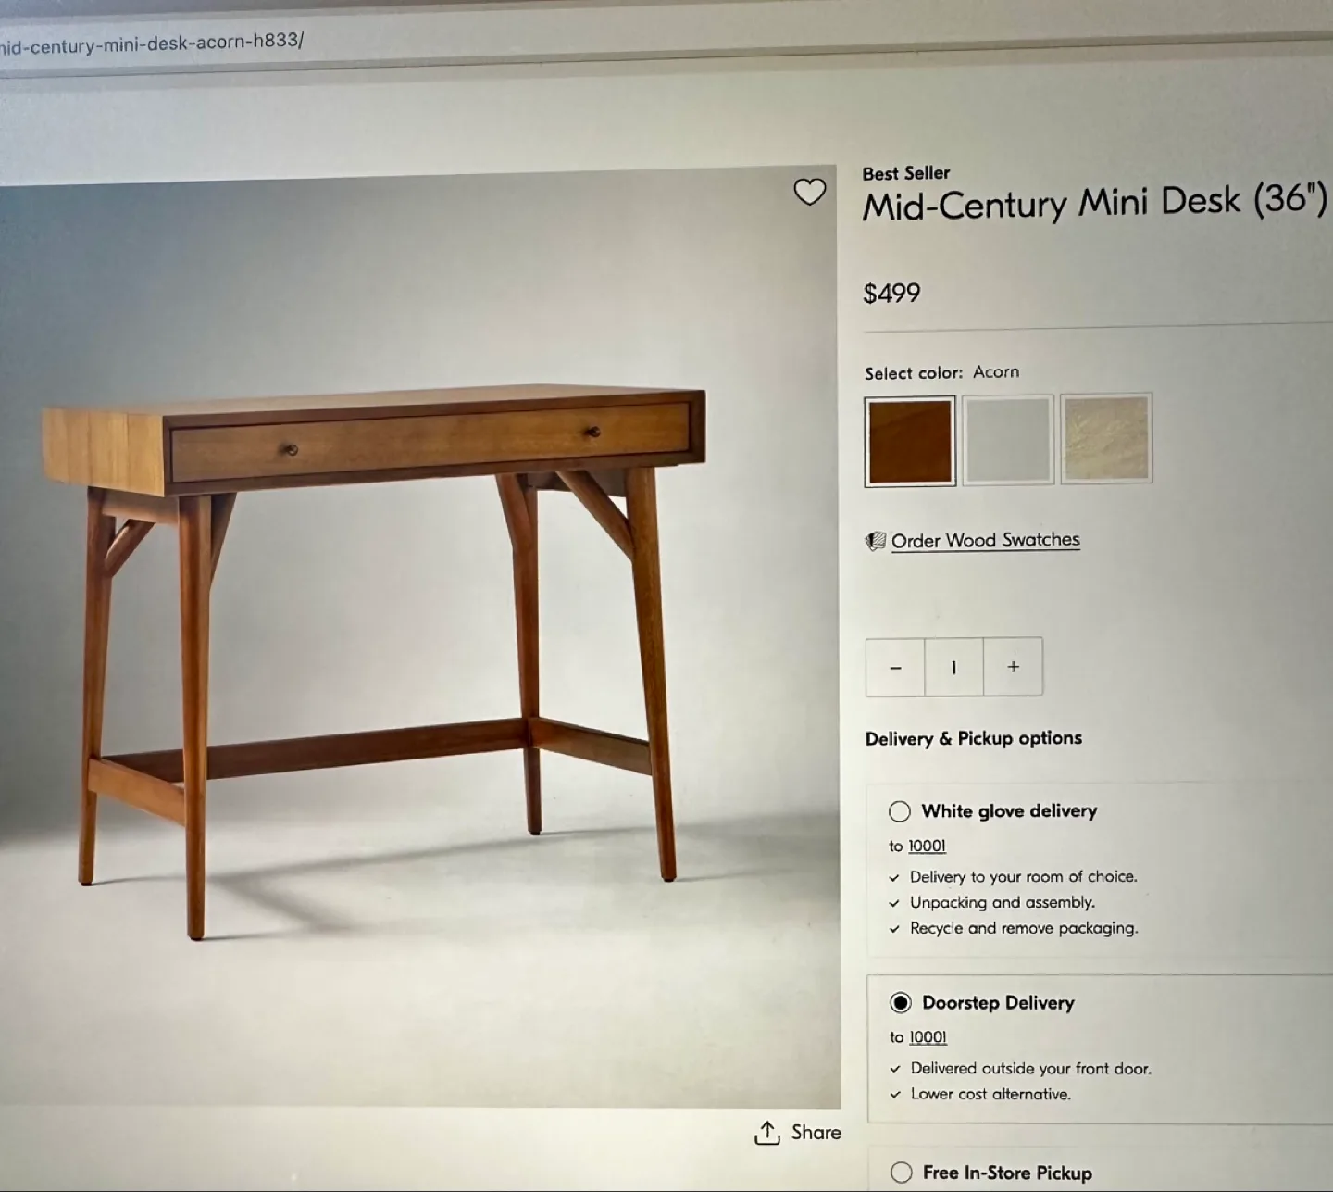Click the Mid-Century Mini Desk title
The image size is (1333, 1192).
click(1095, 202)
